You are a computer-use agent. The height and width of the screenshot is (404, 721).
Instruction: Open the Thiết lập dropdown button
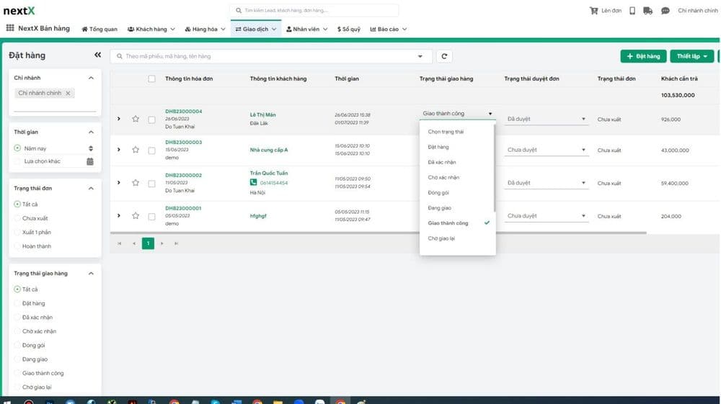(x=691, y=56)
